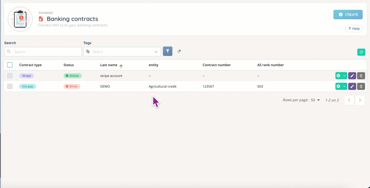370x188 pixels.
Task: Click the filter funnel icon button
Action: 167,51
